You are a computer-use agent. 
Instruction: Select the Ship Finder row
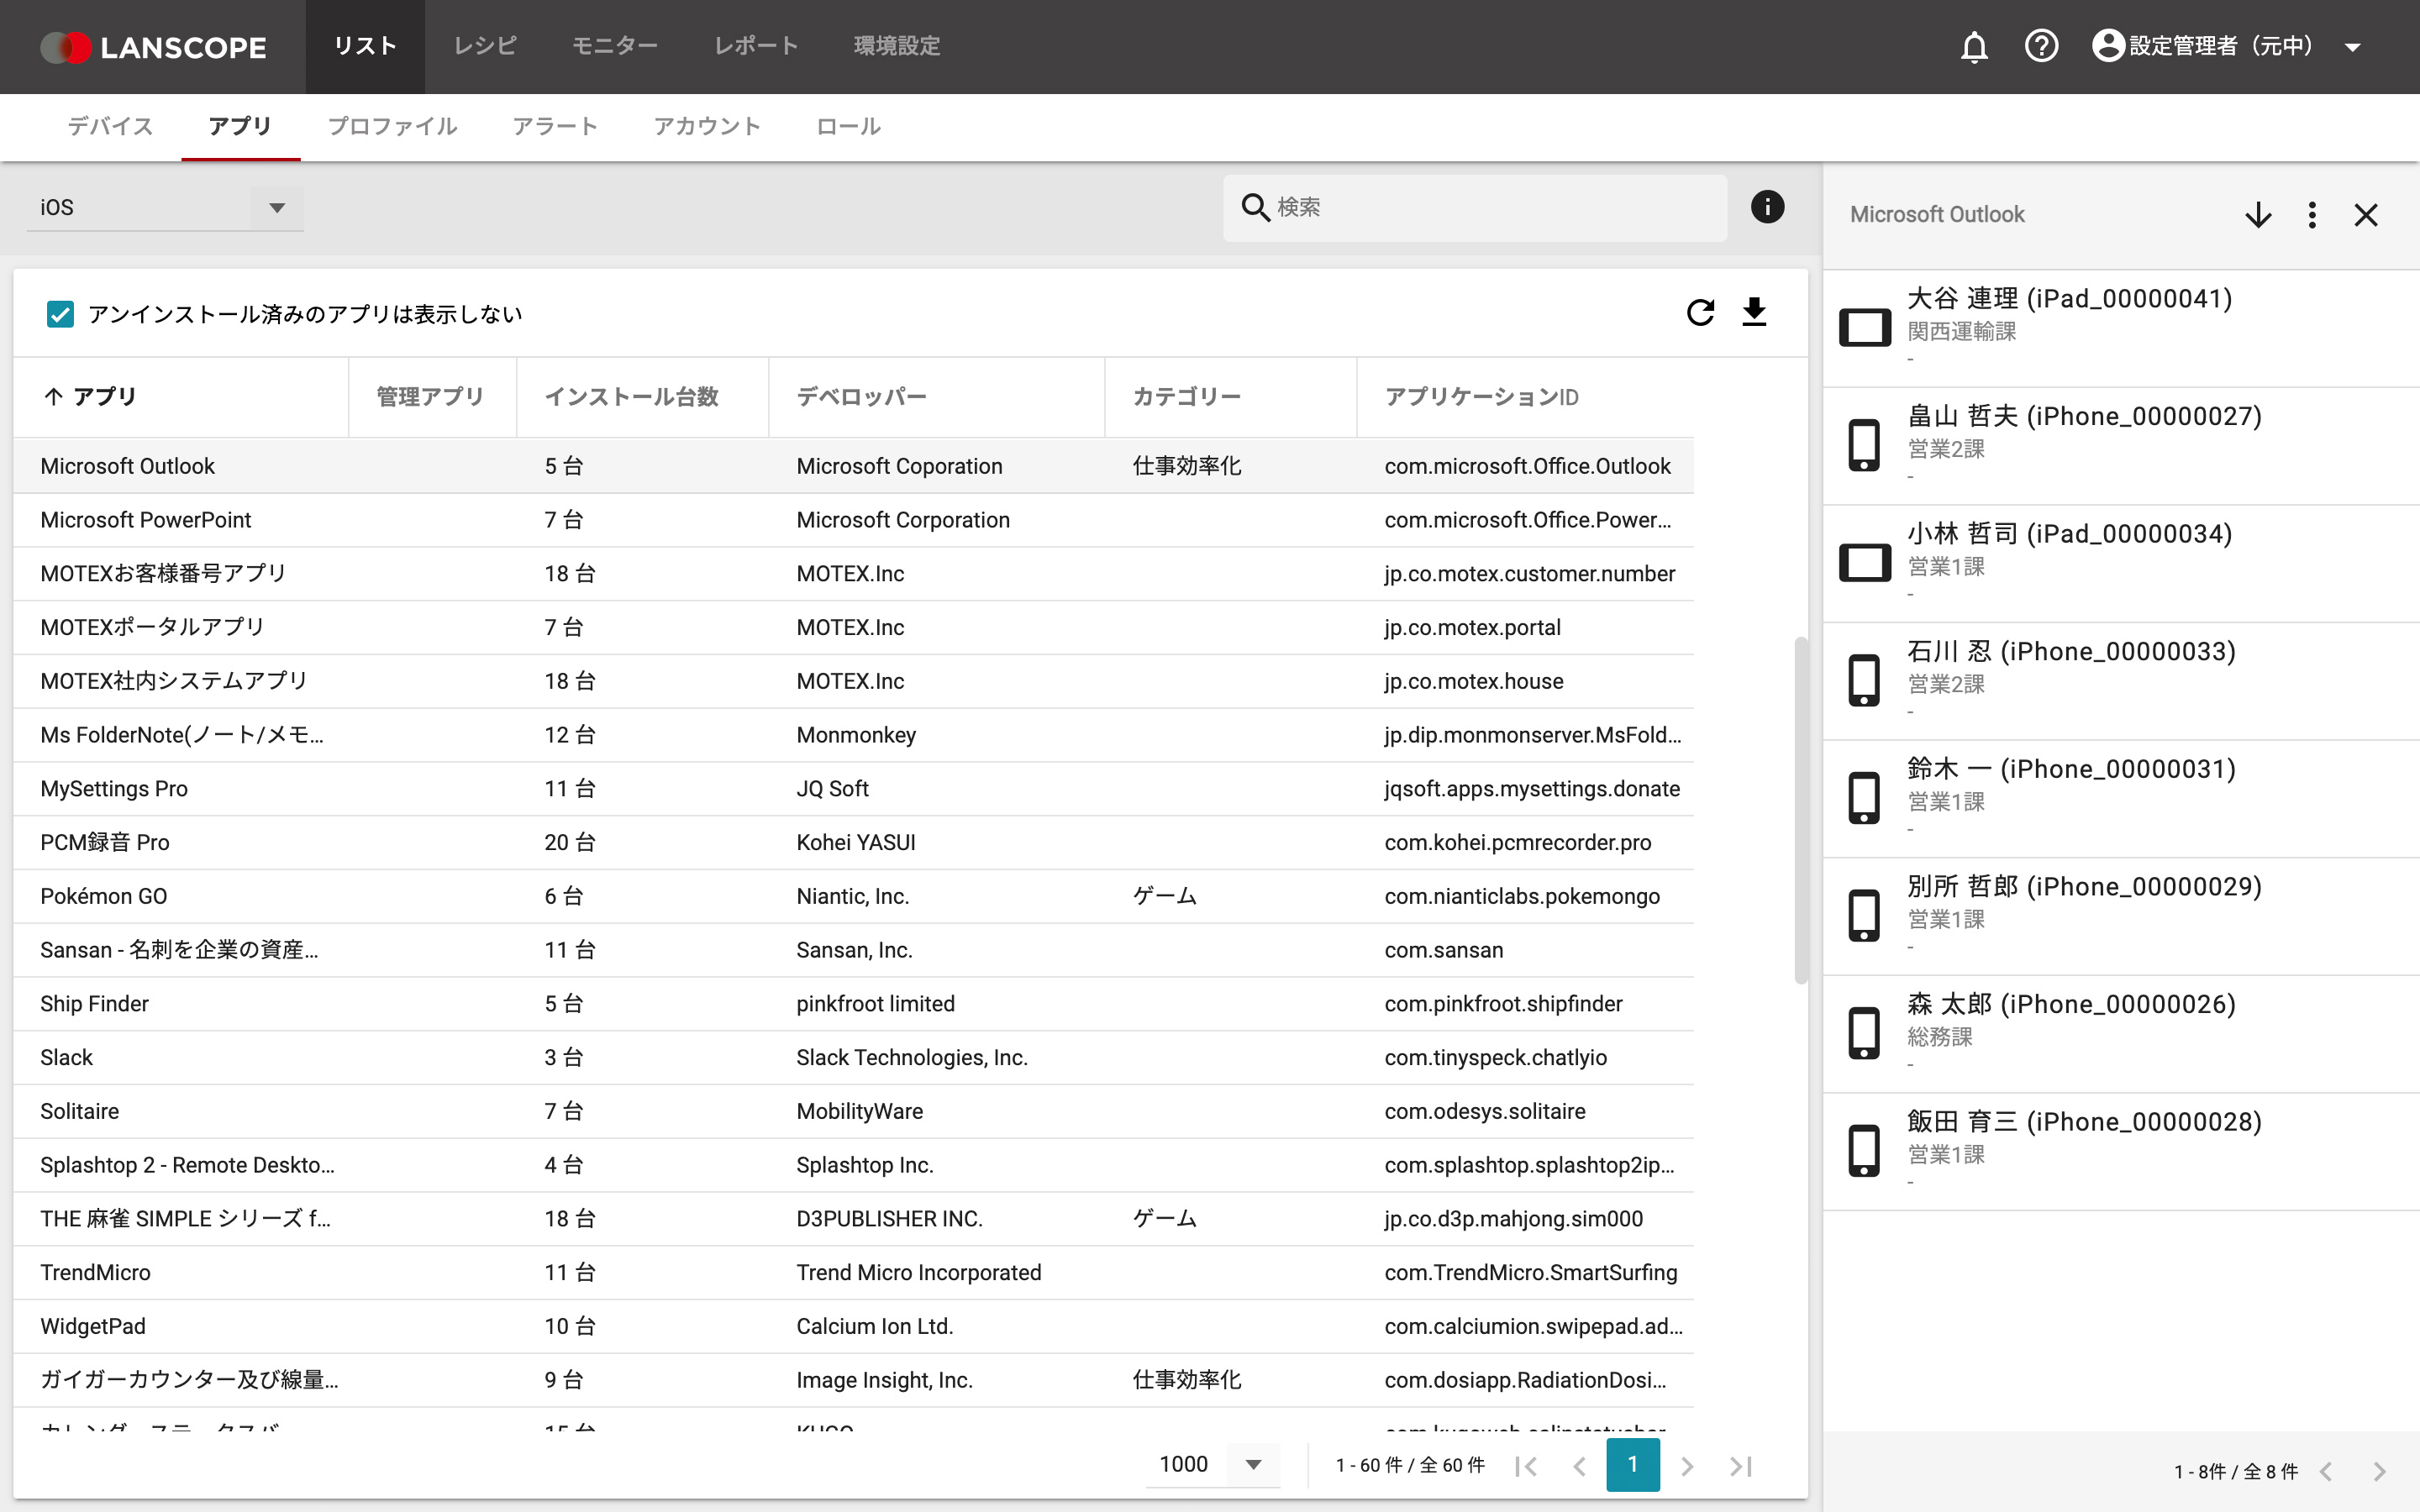(853, 1004)
